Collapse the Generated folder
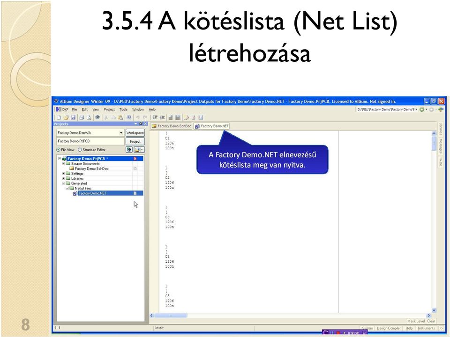This screenshot has width=450, height=337. [63, 183]
